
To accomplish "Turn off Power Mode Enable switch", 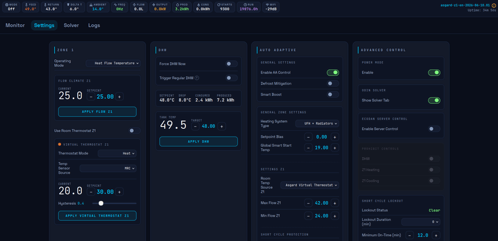I will tap(434, 73).
